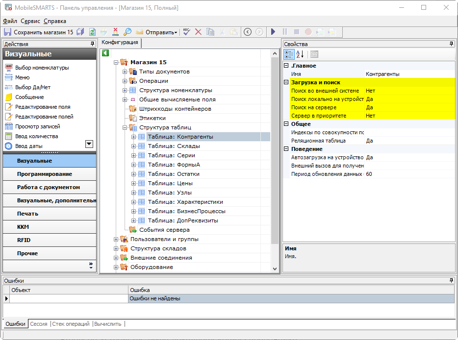The height and width of the screenshot is (340, 458).
Task: Open the Программирование actions group
Action: click(x=50, y=174)
